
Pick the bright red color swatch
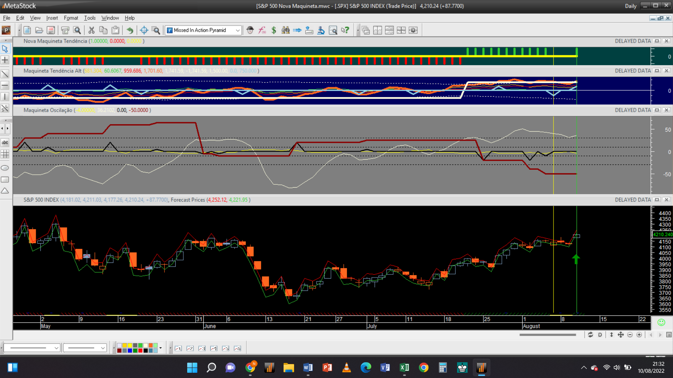coord(140,350)
